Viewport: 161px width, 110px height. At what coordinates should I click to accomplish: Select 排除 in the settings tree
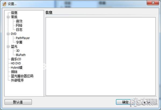click(14, 72)
